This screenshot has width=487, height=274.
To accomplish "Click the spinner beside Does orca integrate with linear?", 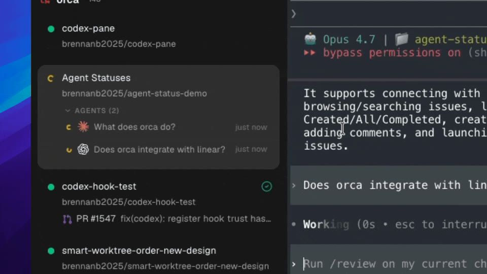I will pyautogui.click(x=69, y=150).
